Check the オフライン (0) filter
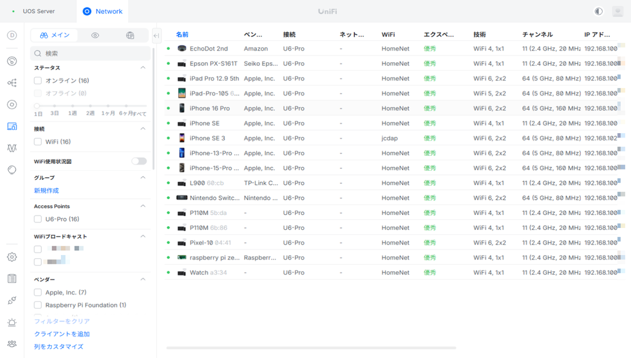The width and height of the screenshot is (631, 358). (x=38, y=93)
